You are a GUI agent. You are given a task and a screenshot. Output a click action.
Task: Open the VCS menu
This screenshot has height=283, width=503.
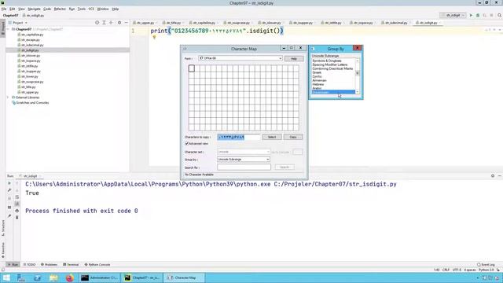[91, 9]
